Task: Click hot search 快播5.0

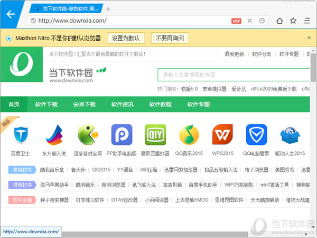Action: pos(190,89)
